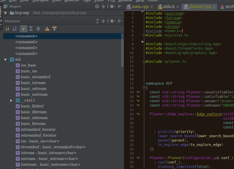Close the main.cpp tab

pos(152,7)
